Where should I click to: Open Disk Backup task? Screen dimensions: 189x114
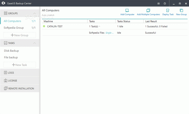point(11,51)
